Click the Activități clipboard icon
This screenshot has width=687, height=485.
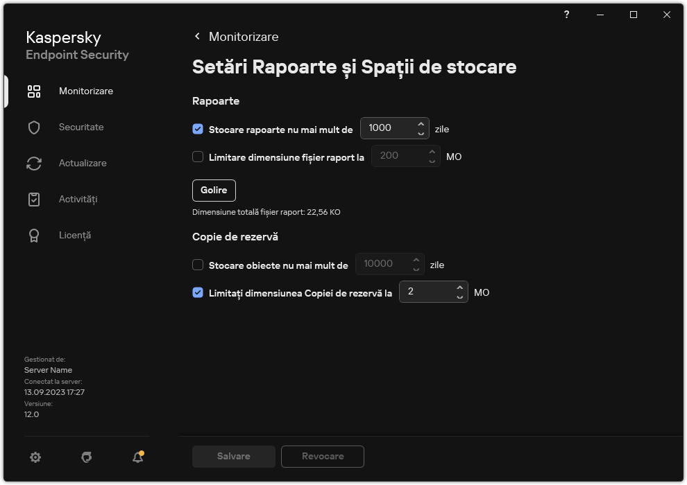(x=34, y=199)
